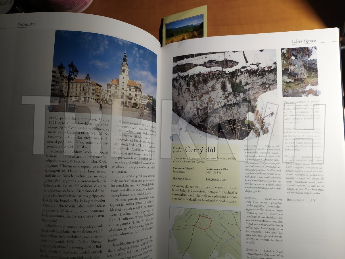This screenshot has width=345, height=259.
Task: Click the blue marker left of mine photo
Action: 171,138
